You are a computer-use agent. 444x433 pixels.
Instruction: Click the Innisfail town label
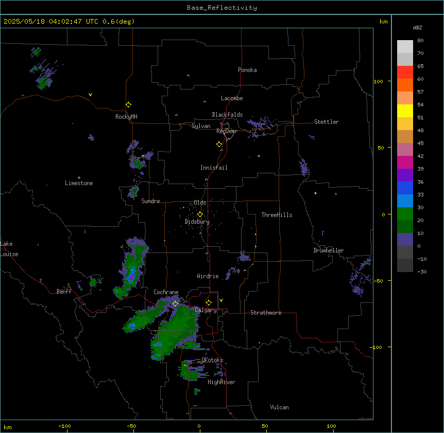tap(214, 168)
